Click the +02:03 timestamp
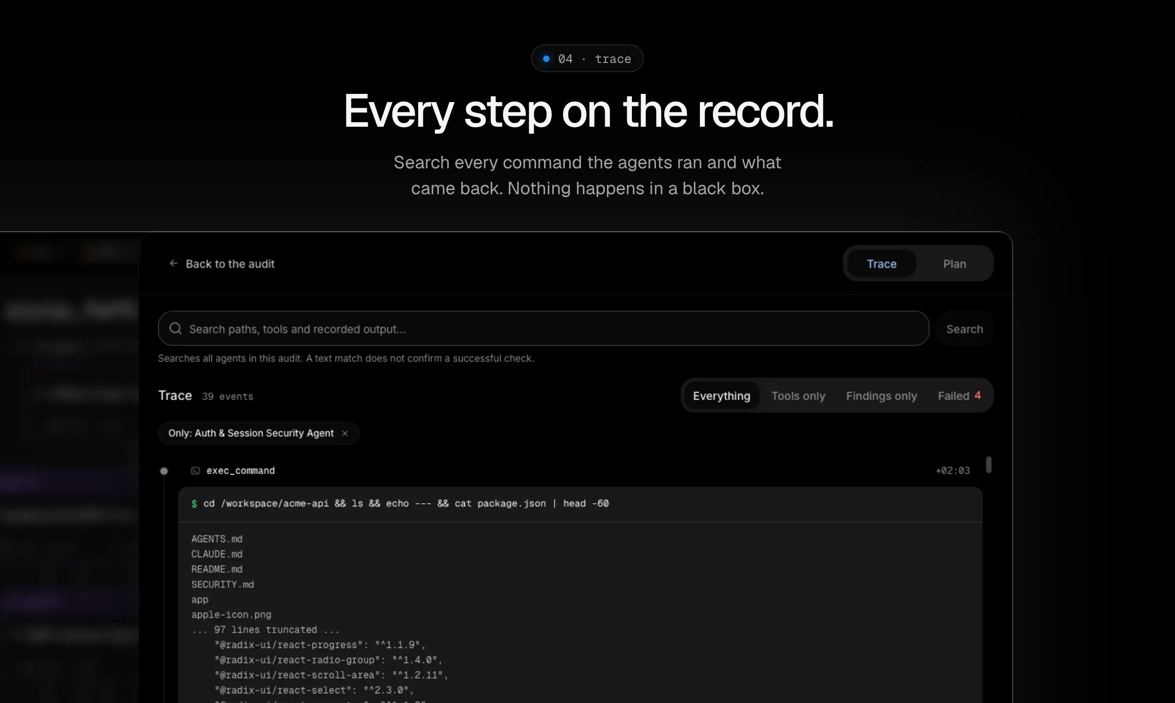 952,470
